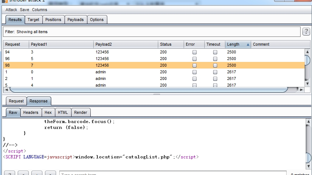Switch to the Payloads tab

point(75,20)
